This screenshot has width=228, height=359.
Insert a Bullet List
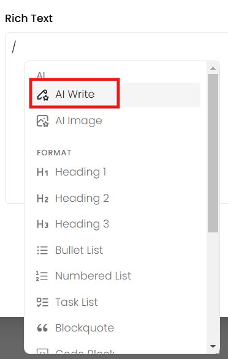coord(116,250)
